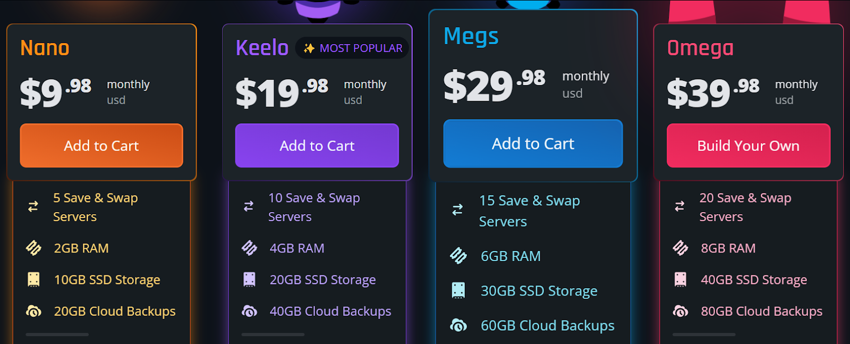Click the Nano 2GB RAM icon
The width and height of the screenshot is (850, 344).
tap(33, 248)
